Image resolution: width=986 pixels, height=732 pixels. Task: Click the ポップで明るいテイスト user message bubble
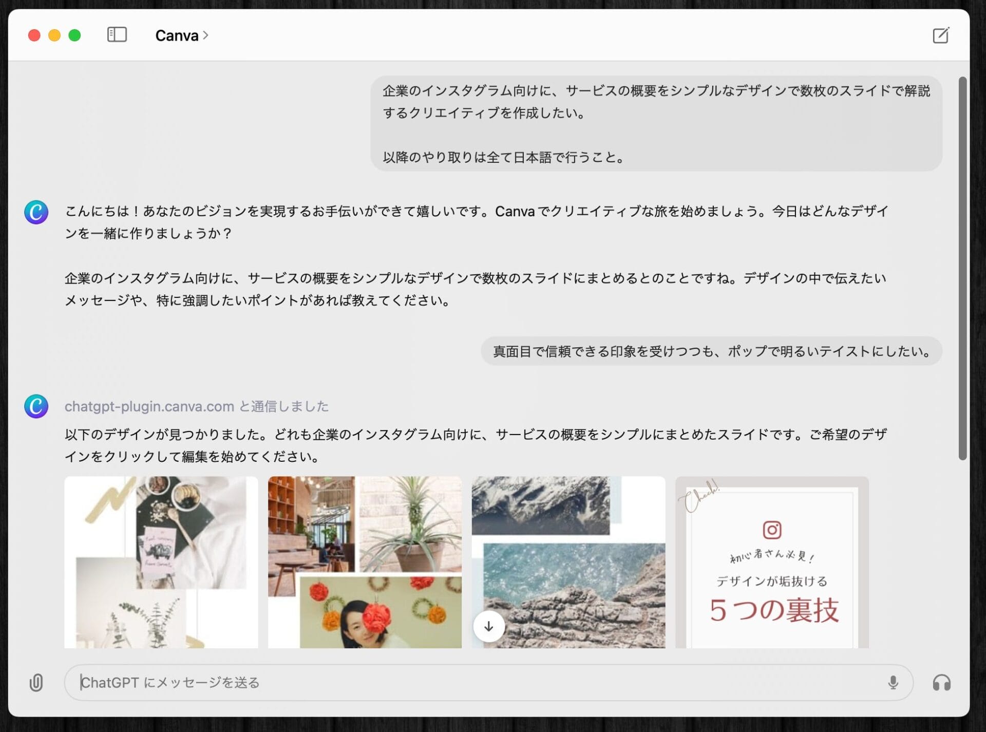(x=711, y=351)
